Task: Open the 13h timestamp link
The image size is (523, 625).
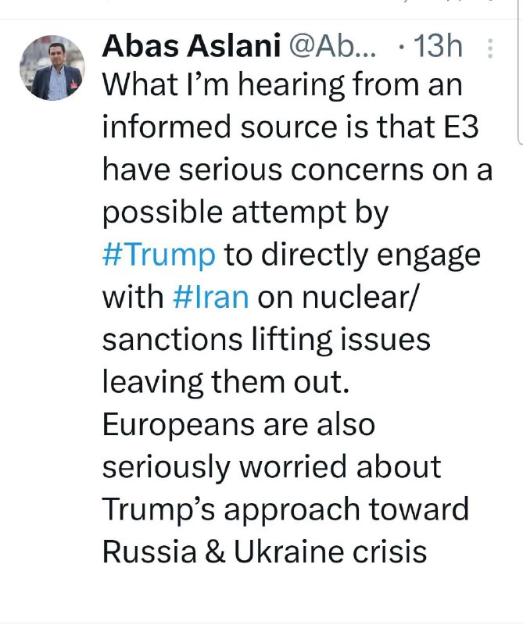Action: coord(439,46)
